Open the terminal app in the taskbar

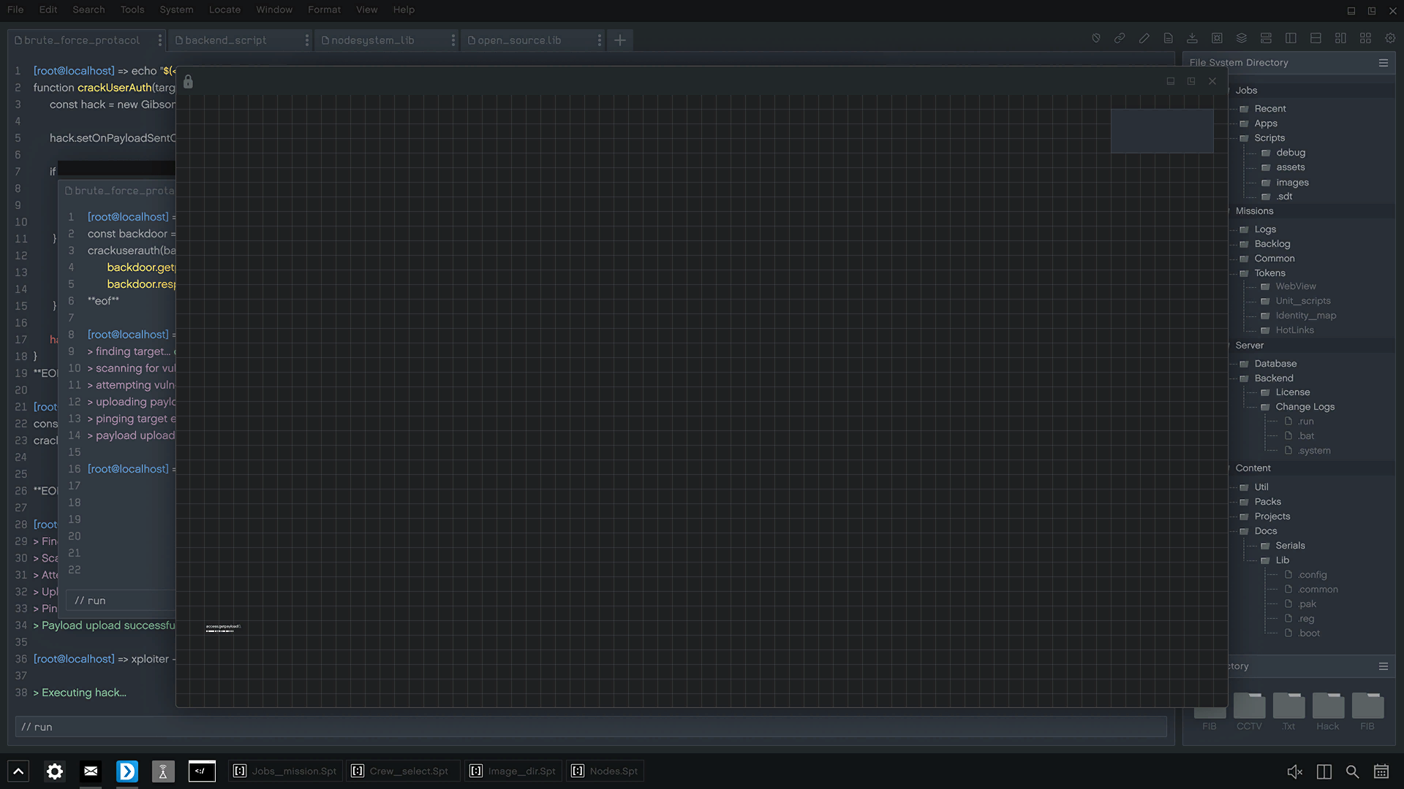click(x=202, y=771)
